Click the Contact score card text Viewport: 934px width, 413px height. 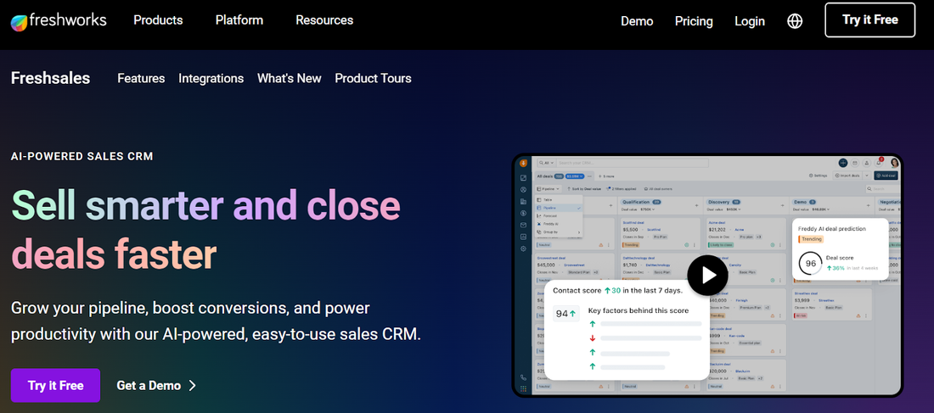(x=617, y=290)
